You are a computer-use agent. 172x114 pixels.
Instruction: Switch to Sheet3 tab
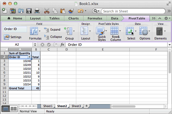point(76,106)
